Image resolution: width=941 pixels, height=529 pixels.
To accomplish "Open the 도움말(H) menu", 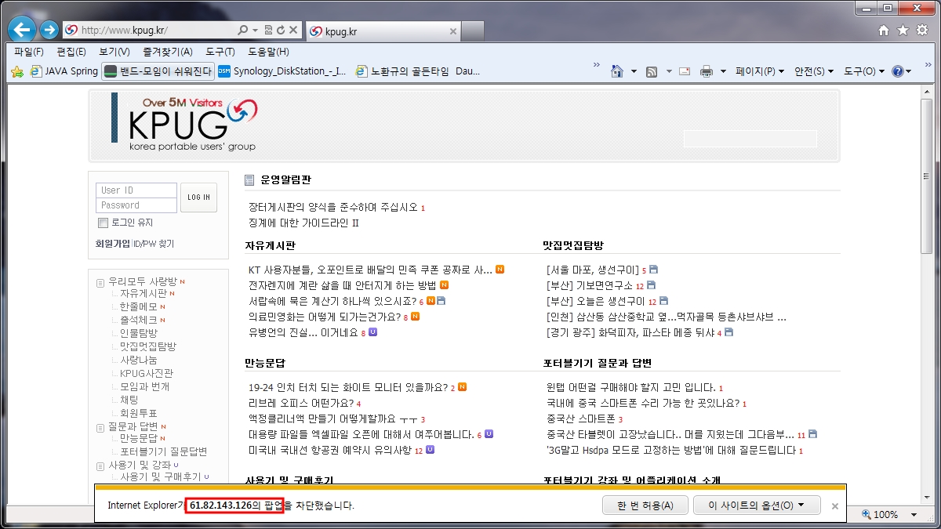I will (269, 52).
